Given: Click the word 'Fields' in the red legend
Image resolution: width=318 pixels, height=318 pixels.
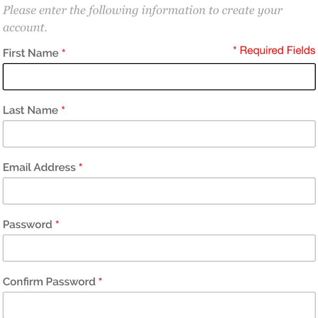Looking at the screenshot, I should [x=301, y=50].
